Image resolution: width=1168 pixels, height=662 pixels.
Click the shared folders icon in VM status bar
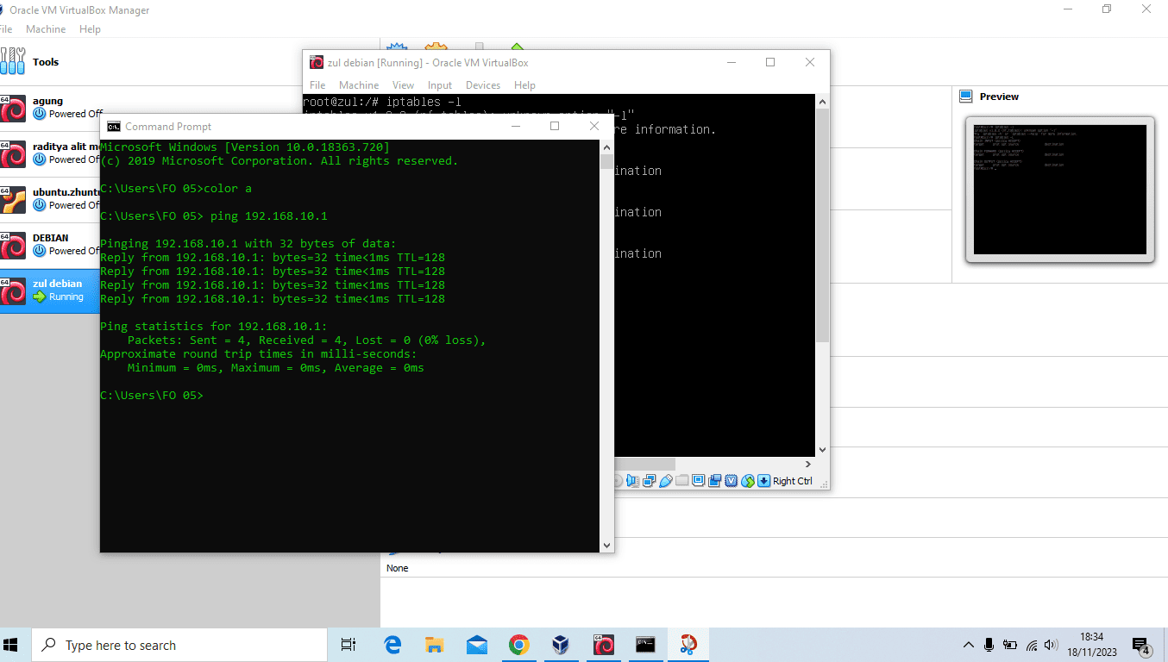pyautogui.click(x=681, y=481)
